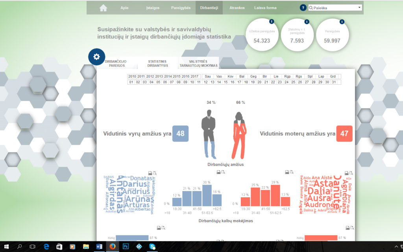Screen dimensions: 403x252
Task: Open the blue gear settings button
Action: [x=96, y=57]
